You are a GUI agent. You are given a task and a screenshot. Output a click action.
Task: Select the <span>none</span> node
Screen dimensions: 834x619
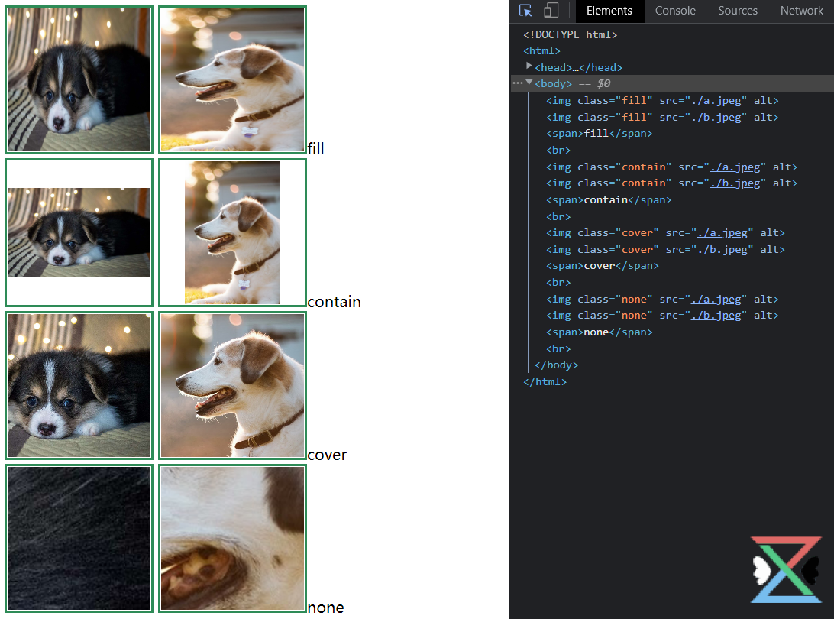coord(600,332)
